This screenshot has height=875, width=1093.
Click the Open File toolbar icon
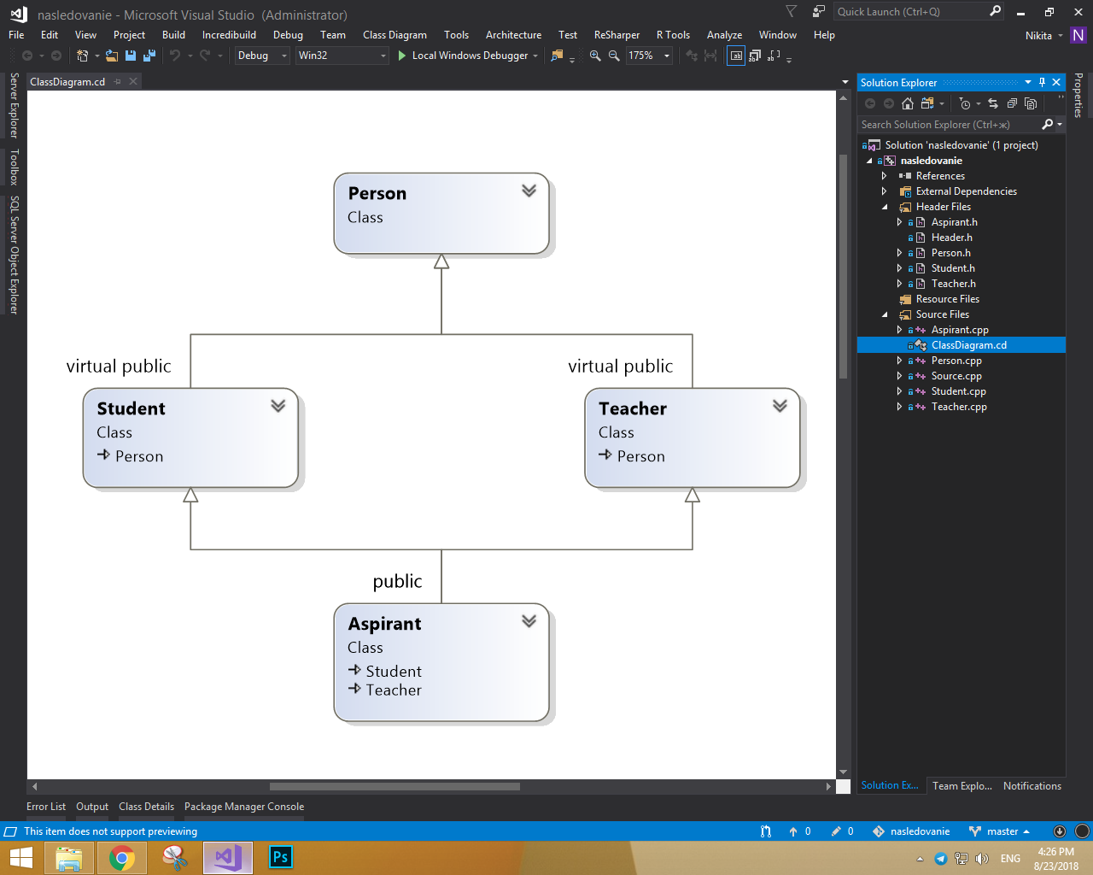[x=111, y=56]
